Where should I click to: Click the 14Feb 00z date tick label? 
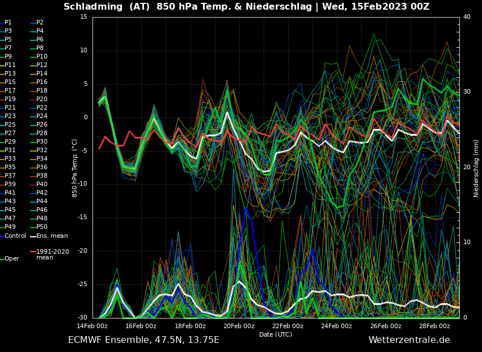[x=92, y=326]
